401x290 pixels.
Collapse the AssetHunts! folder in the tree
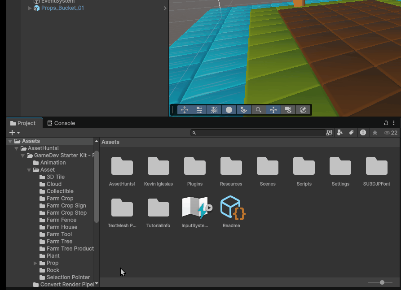tap(17, 148)
